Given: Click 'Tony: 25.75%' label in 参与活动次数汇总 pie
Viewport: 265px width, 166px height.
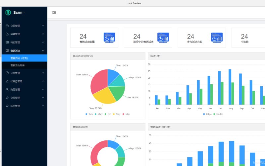Looking at the screenshot, I should click(95, 108).
